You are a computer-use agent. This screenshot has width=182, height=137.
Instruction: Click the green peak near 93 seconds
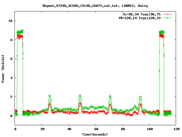click(x=140, y=97)
